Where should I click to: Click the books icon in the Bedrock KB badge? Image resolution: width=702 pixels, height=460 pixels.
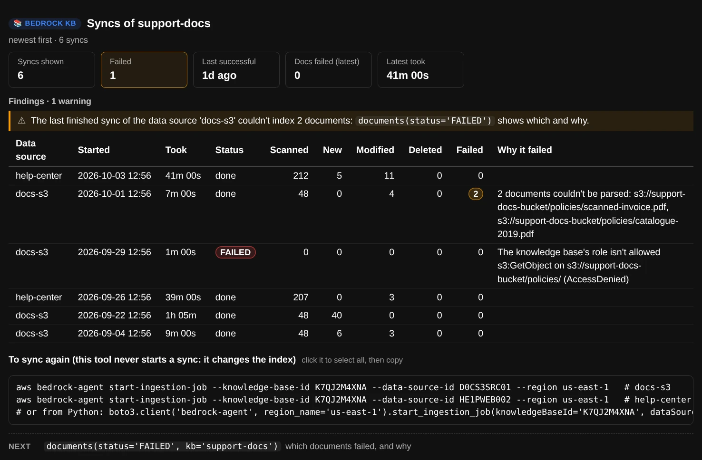[18, 23]
